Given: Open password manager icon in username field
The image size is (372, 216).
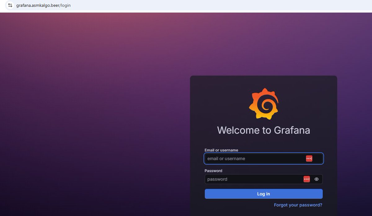Looking at the screenshot, I should (309, 158).
